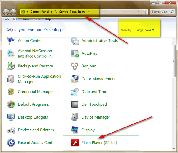Click the search magnifier icon
Viewport: 178px width, 153px height.
pos(172,12)
